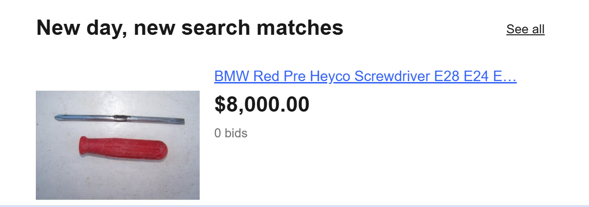Click the "0 bids" text
This screenshot has width=589, height=207.
pos(231,133)
